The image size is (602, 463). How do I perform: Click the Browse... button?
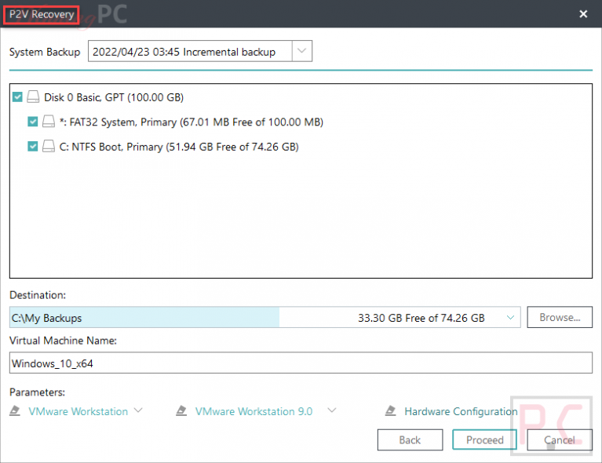(560, 317)
